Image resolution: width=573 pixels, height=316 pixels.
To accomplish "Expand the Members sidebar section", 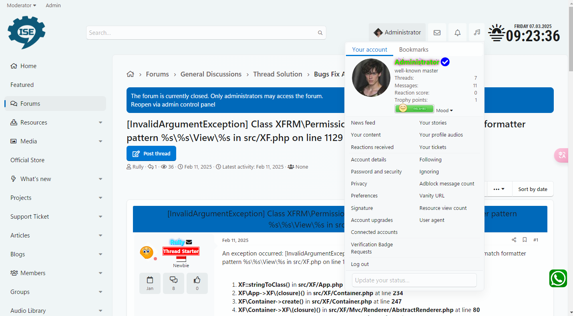I will tap(101, 273).
